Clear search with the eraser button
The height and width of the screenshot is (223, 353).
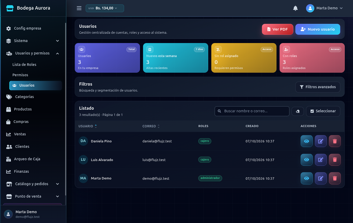click(298, 111)
